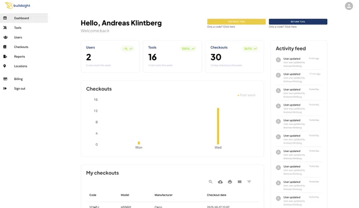
Task: Click the Tools wrench icon in sidebar
Action: [5, 27]
